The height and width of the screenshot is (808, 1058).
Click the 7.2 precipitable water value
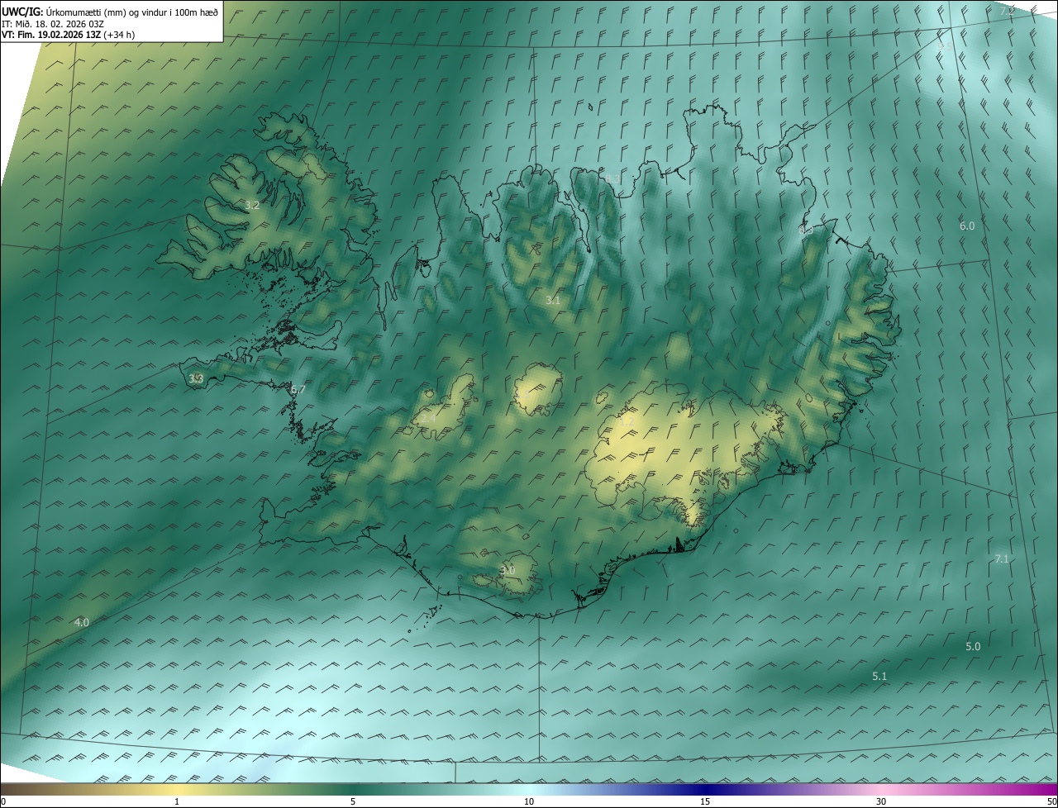tap(1007, 11)
